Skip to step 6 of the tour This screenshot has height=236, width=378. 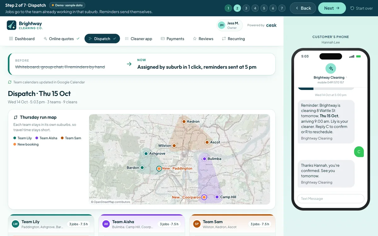click(x=273, y=8)
